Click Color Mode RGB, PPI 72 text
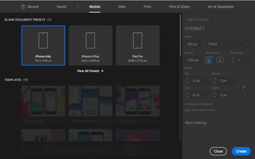The width and height of the screenshot is (255, 159). click(199, 110)
